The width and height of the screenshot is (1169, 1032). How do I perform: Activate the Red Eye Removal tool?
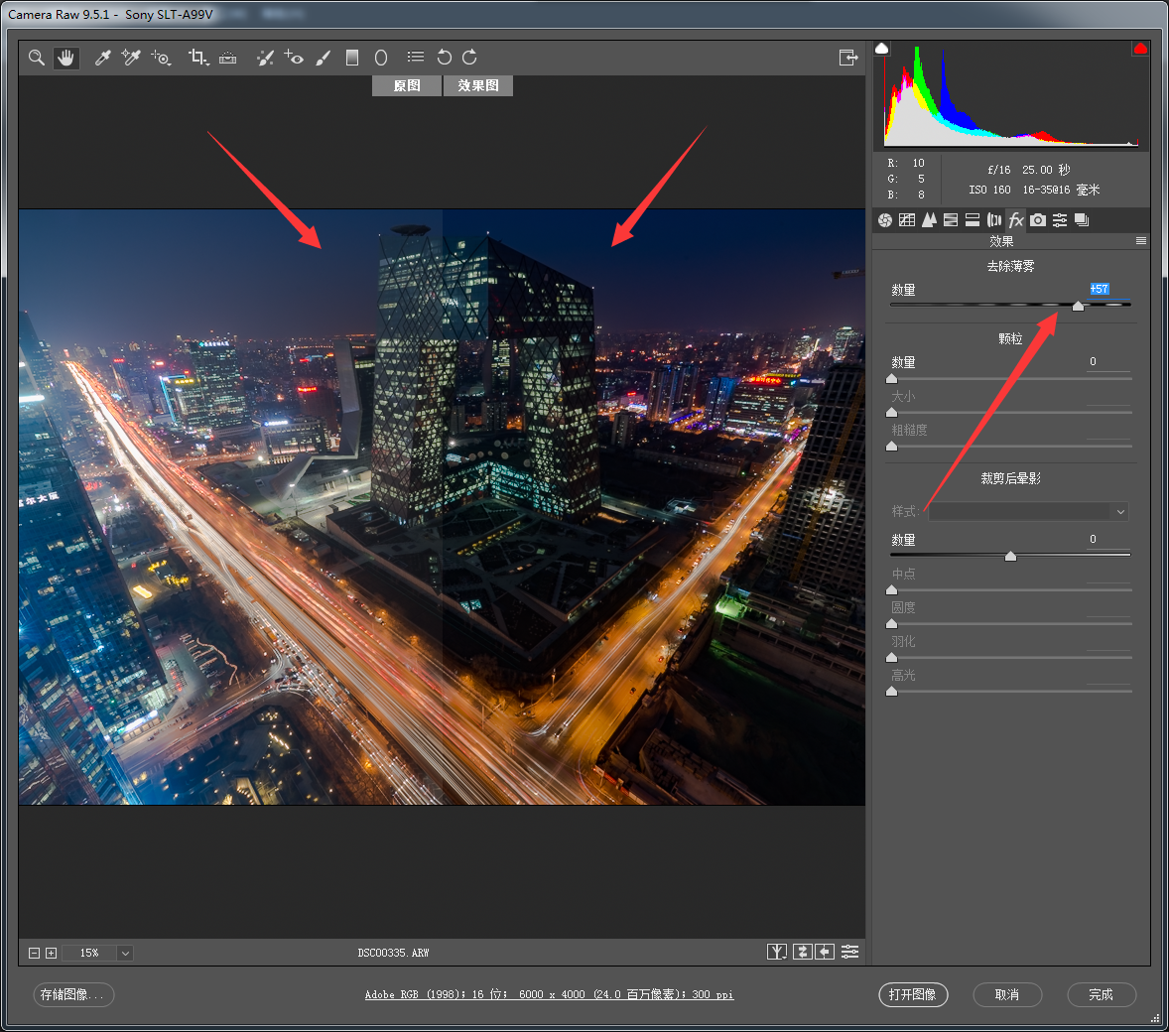[x=294, y=58]
